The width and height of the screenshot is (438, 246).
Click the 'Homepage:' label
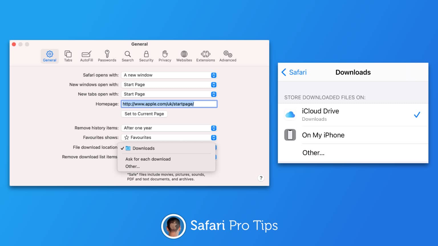[107, 104]
